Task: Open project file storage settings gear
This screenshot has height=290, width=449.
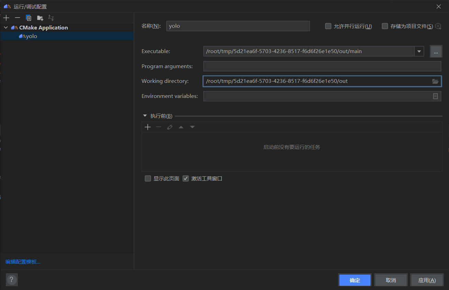Action: point(438,26)
